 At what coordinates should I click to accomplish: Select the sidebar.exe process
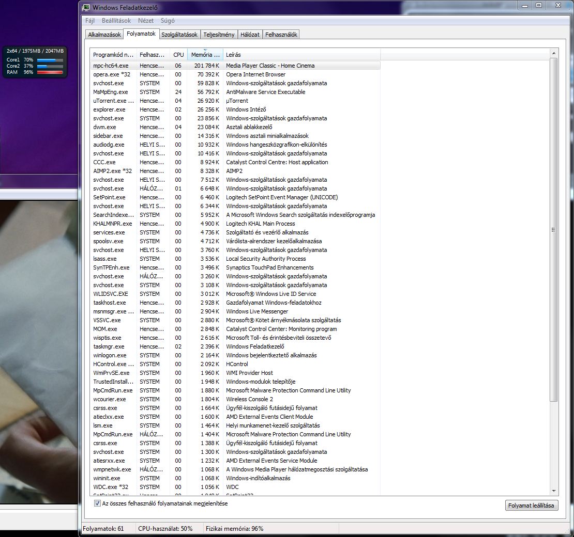tap(235, 136)
